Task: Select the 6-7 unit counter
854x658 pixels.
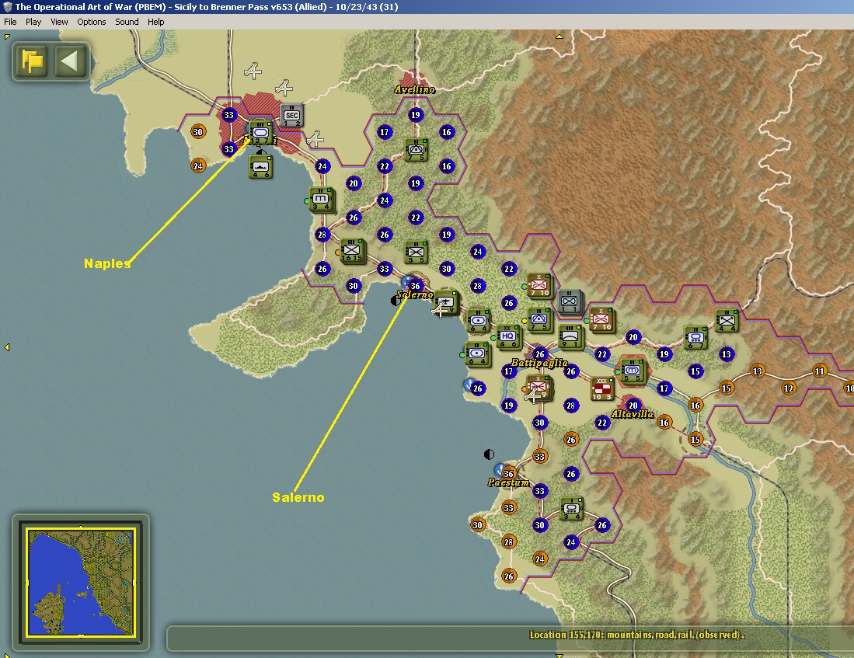Action: click(x=695, y=337)
